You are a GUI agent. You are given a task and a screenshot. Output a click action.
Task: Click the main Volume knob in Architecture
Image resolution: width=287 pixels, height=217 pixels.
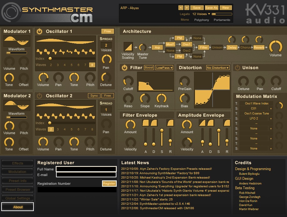275,47
